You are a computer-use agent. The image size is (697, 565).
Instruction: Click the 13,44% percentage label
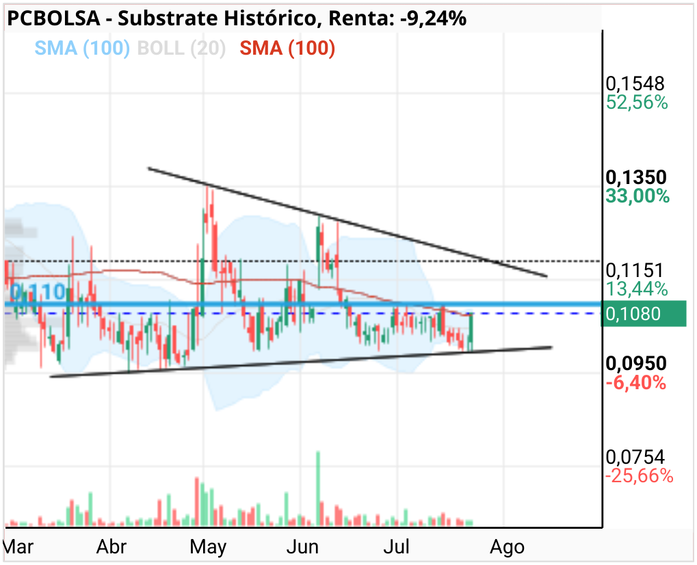[x=637, y=289]
